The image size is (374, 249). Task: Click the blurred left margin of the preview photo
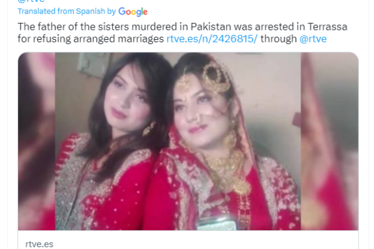coord(37,141)
